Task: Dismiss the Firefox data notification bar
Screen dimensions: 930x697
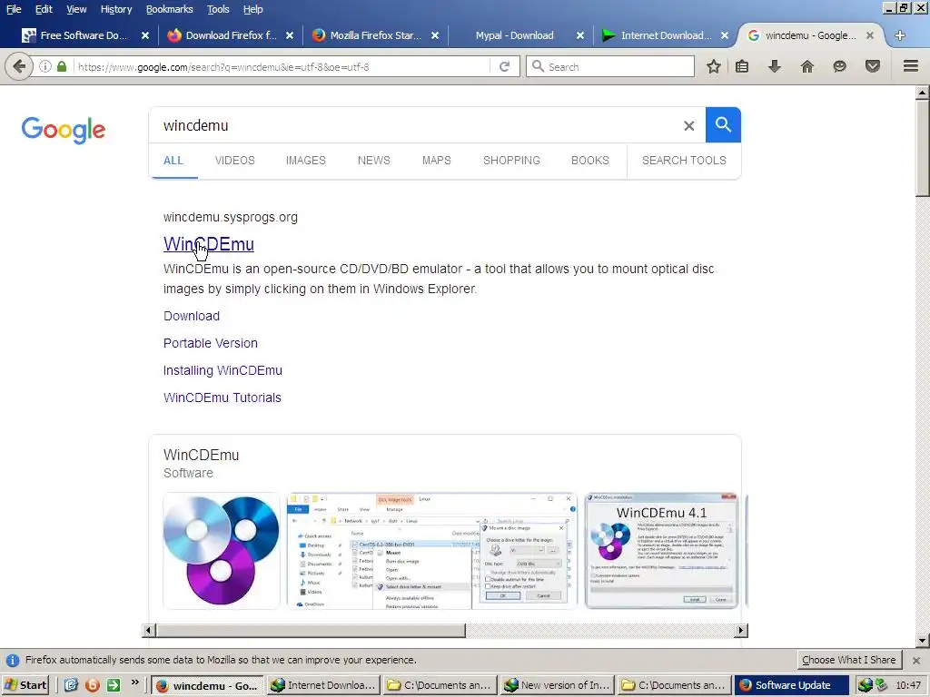Action: click(915, 661)
